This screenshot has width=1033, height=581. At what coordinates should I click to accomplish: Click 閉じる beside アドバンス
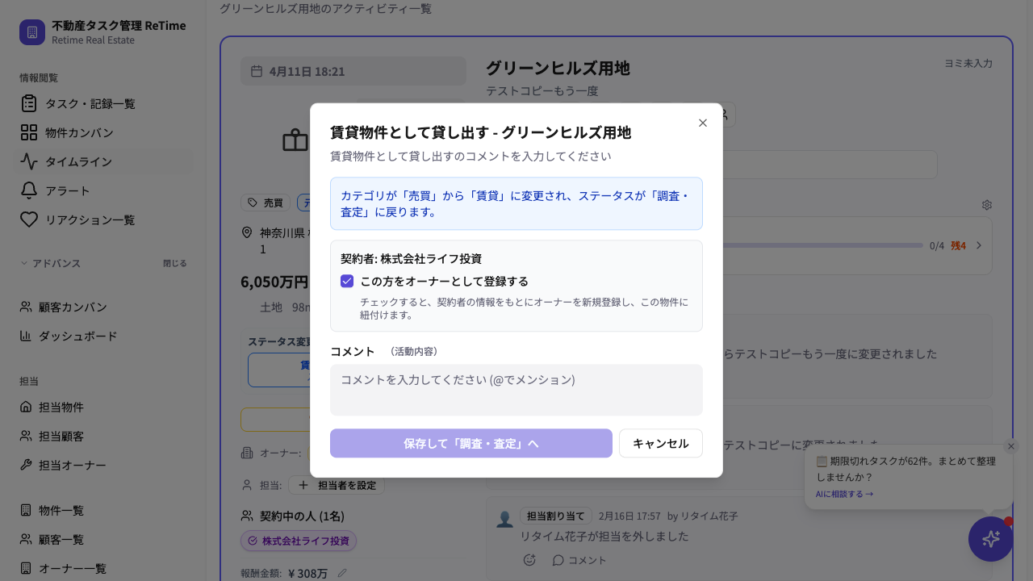click(174, 263)
